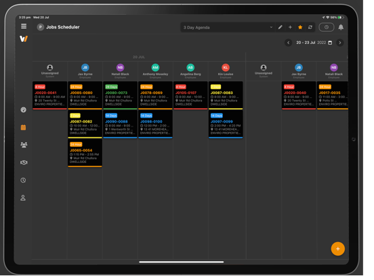Image resolution: width=374 pixels, height=280 pixels.
Task: Click the iPad battery status indicator
Action: click(x=341, y=18)
